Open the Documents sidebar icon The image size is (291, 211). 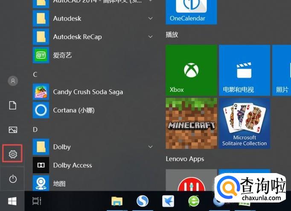click(x=13, y=105)
